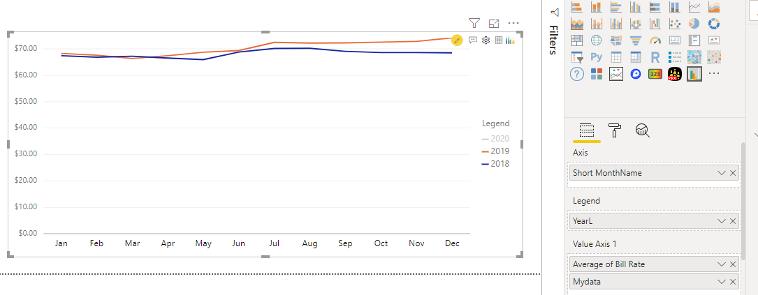Screen dimensions: 758x295
Task: Open more visuals ellipsis in Visualizations pane
Action: (714, 73)
